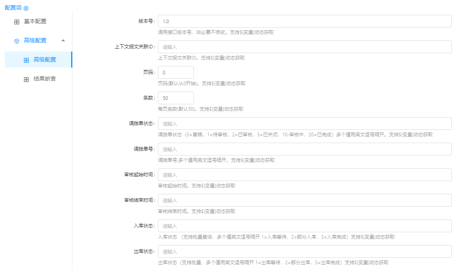Click the grid icon next to 基本配置
Screen dimensions: 459x271
[x=17, y=22]
